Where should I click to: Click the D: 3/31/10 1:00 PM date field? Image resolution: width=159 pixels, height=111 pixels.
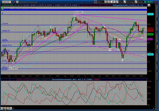click(28, 5)
